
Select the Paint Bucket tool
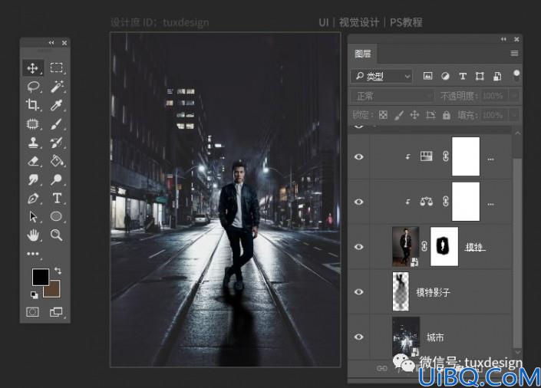[x=57, y=161]
